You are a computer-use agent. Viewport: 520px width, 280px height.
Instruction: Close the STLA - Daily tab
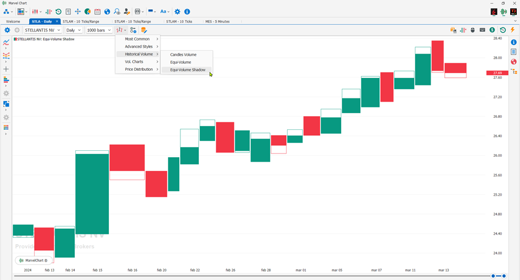point(57,21)
